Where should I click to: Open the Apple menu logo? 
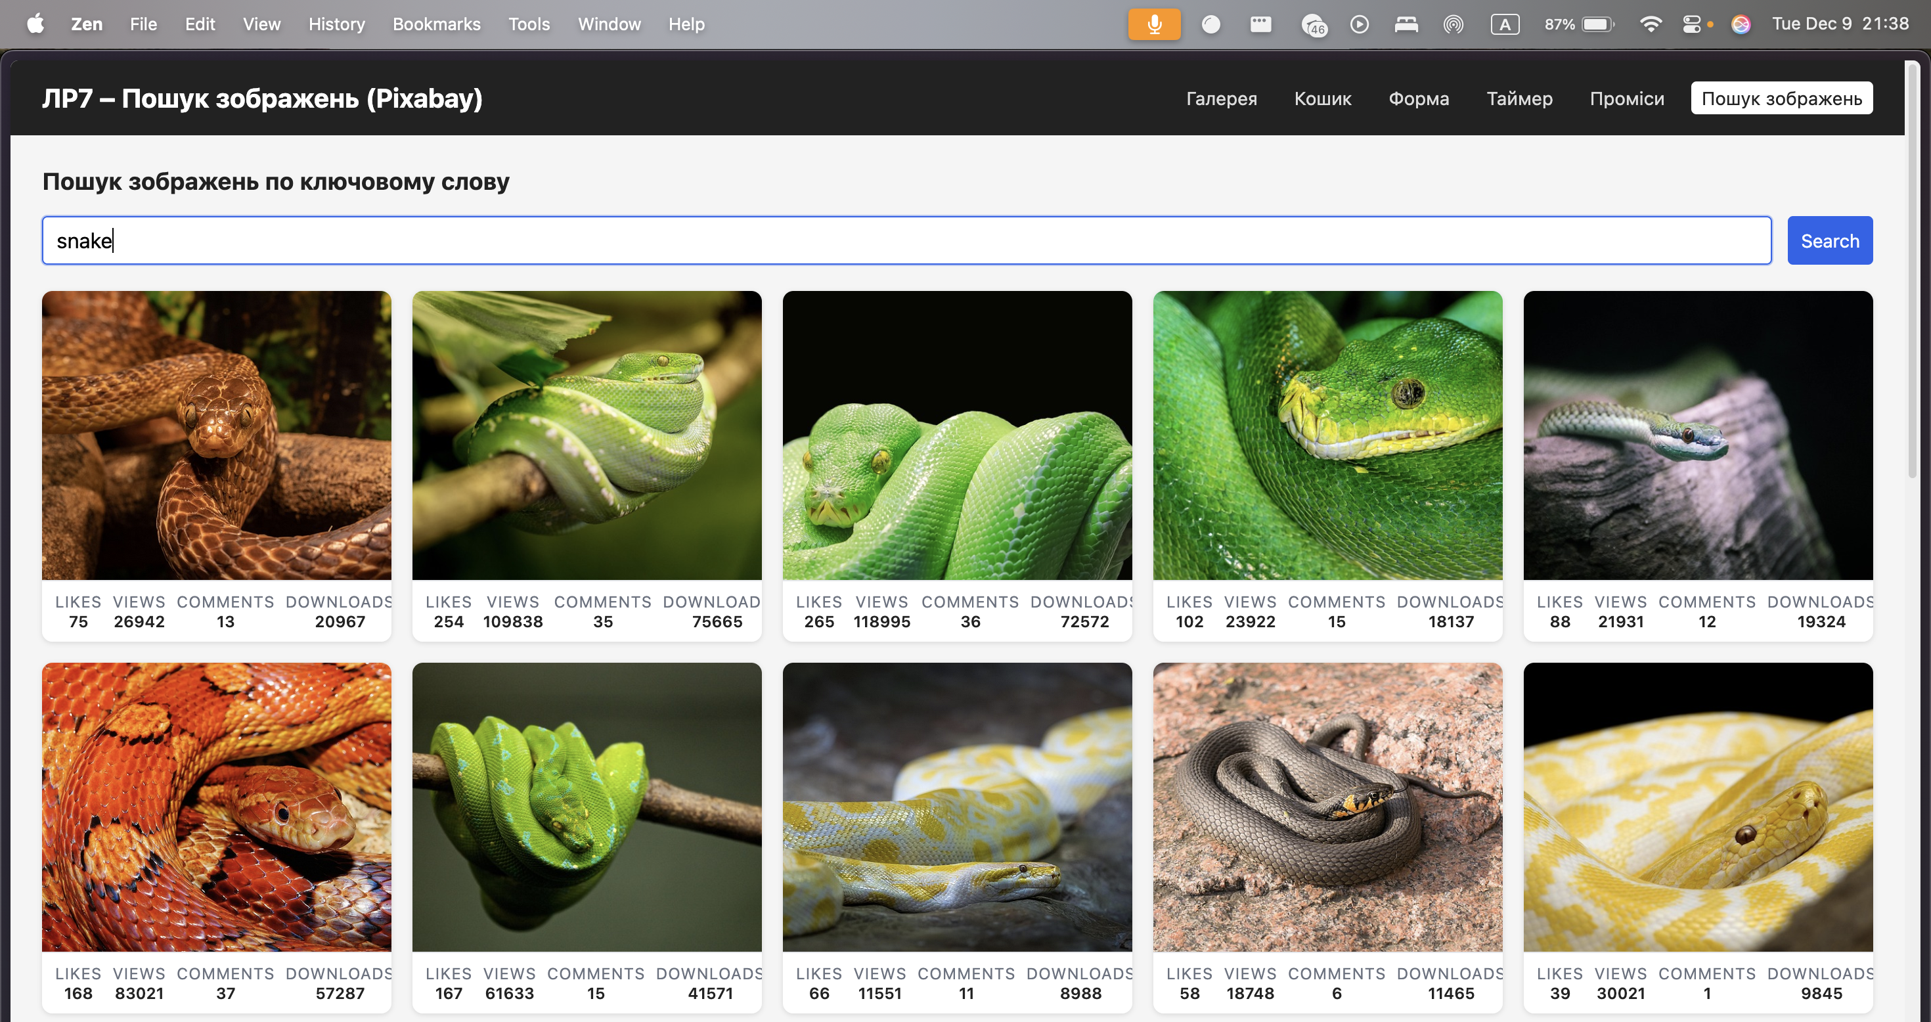(x=35, y=24)
